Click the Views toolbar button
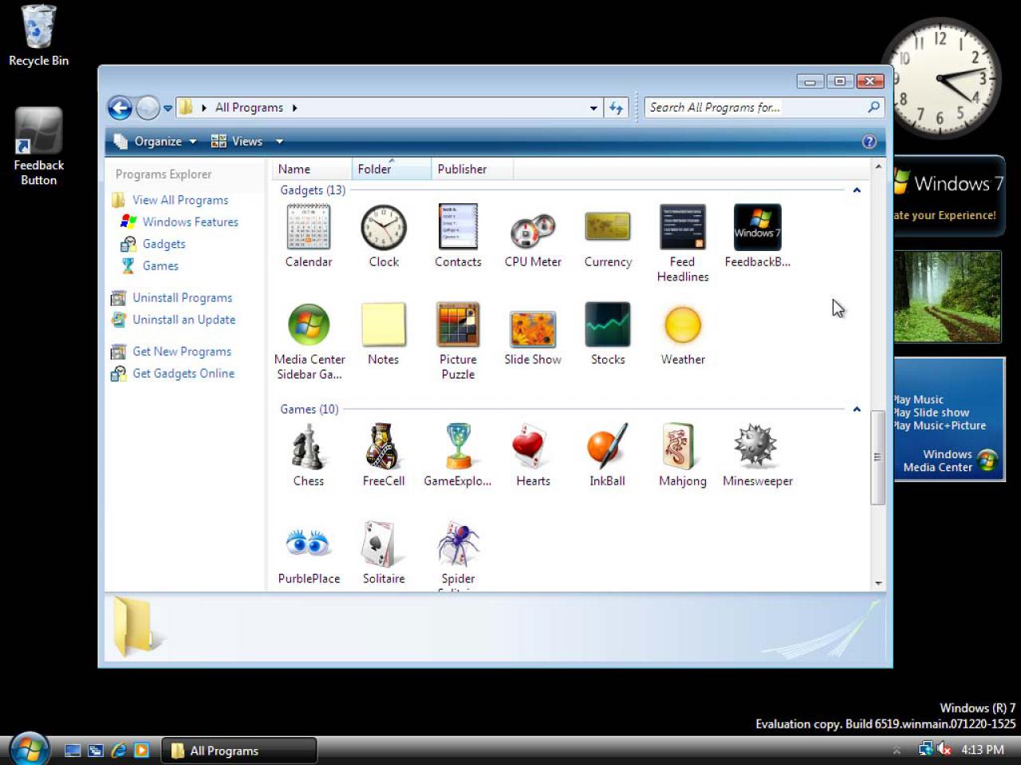 coord(238,142)
